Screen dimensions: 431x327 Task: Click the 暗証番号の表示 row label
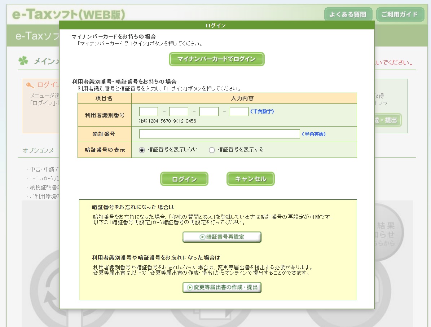(105, 150)
